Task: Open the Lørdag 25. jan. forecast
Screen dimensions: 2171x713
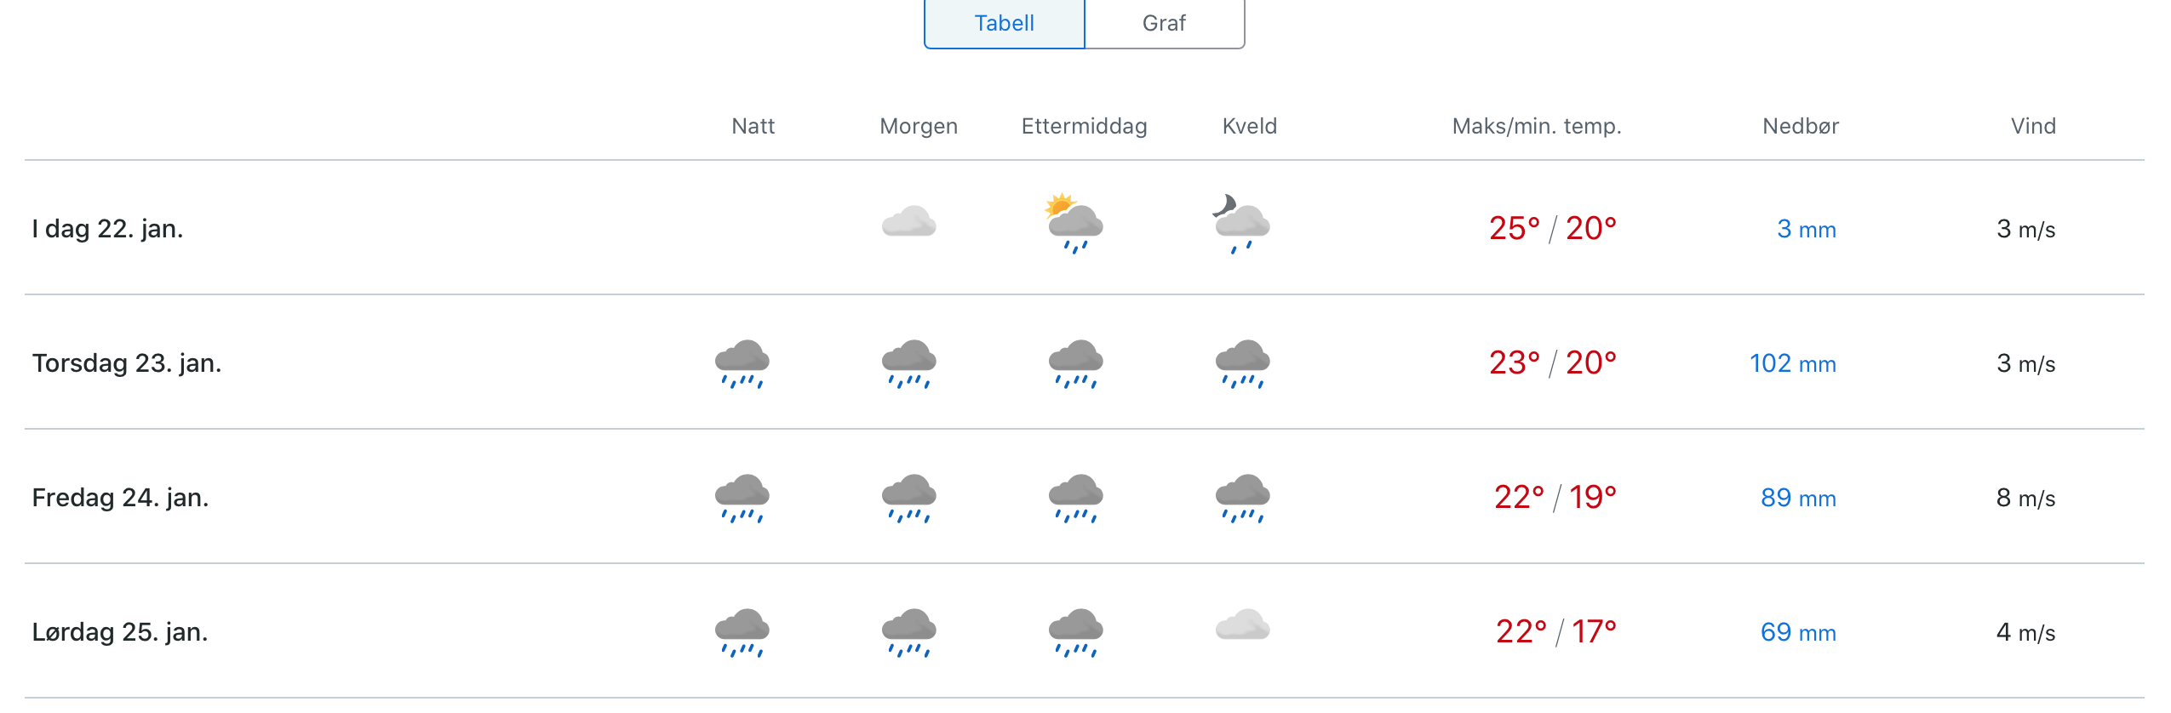Action: point(1085,631)
